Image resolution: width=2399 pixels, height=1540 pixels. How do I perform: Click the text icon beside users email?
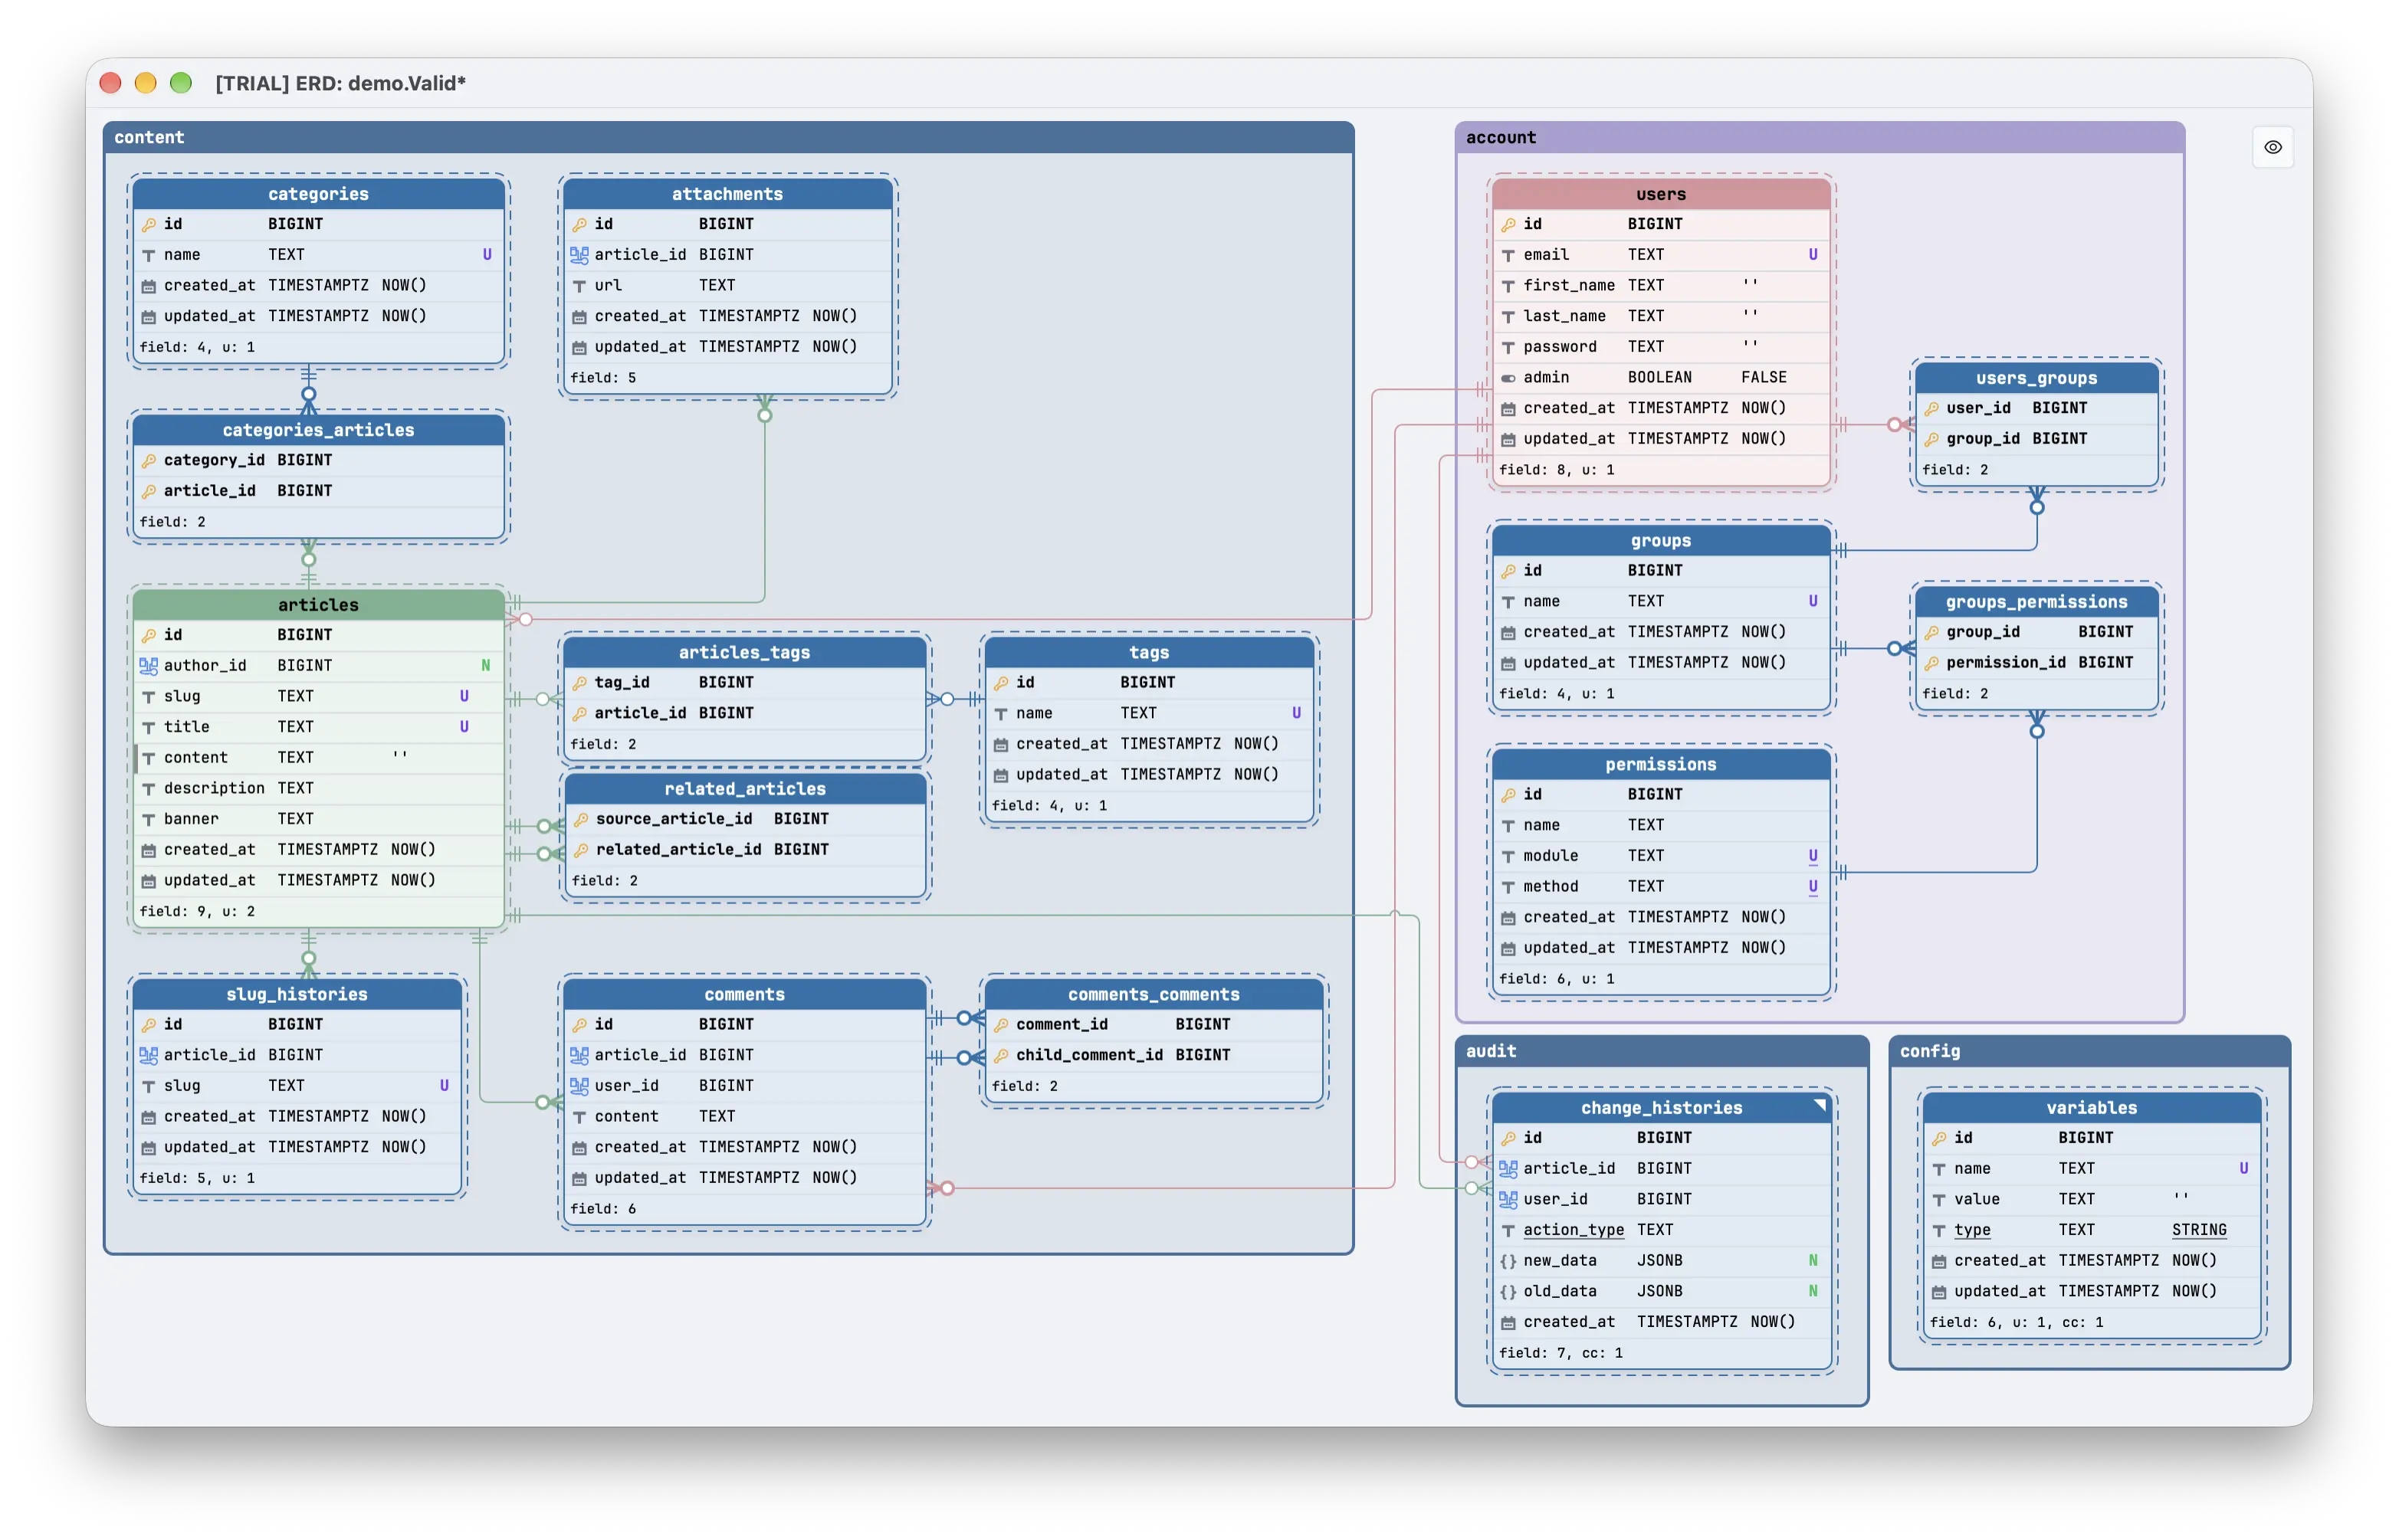click(x=1508, y=255)
